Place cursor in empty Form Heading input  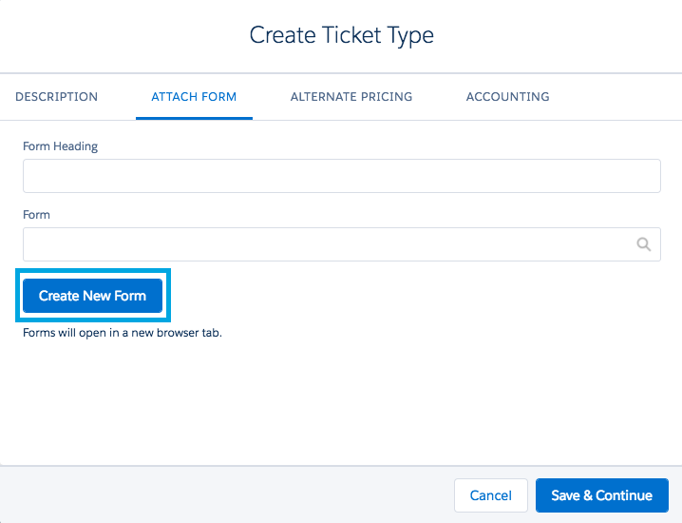tap(341, 176)
